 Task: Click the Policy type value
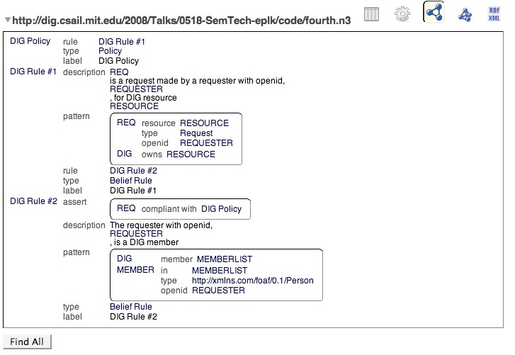click(x=110, y=51)
